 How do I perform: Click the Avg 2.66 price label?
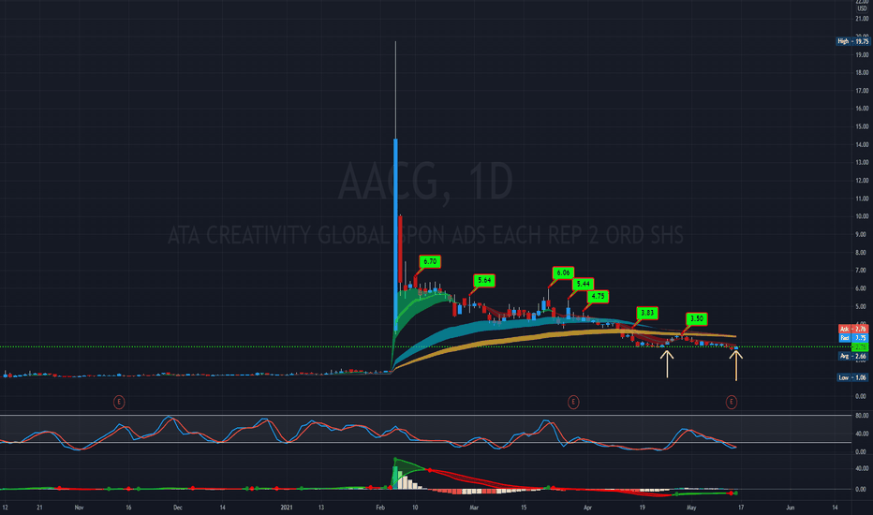click(x=853, y=357)
